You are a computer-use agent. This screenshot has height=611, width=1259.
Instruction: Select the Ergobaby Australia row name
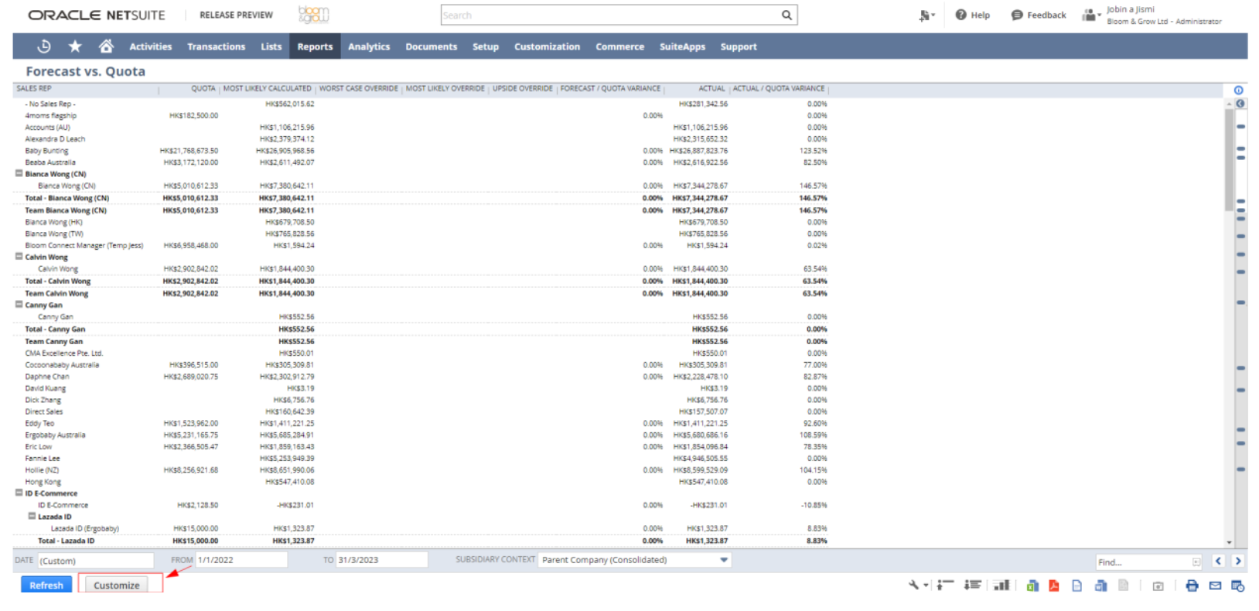coord(55,435)
